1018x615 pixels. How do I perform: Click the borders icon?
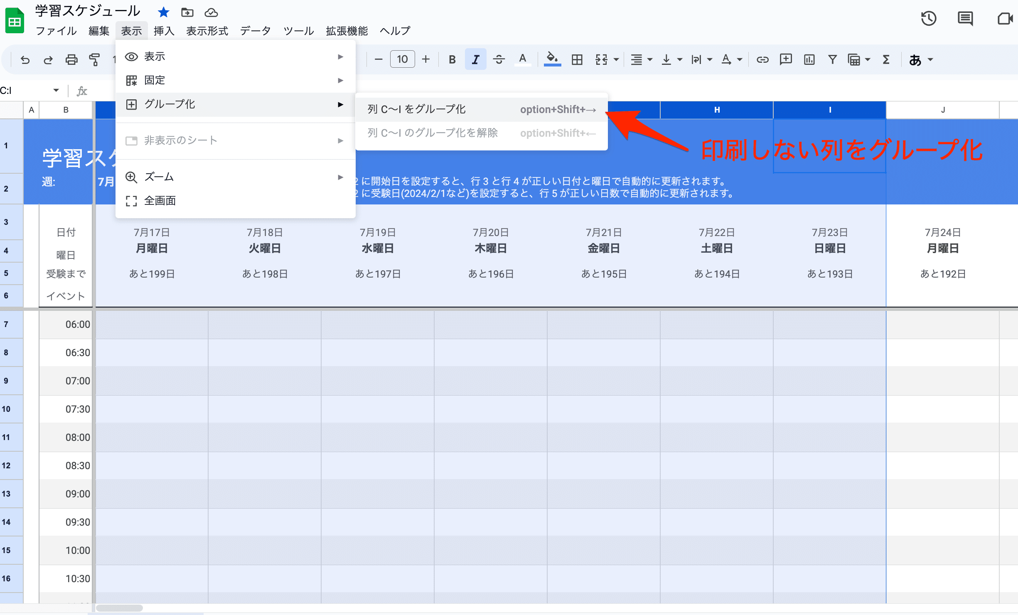click(x=577, y=60)
